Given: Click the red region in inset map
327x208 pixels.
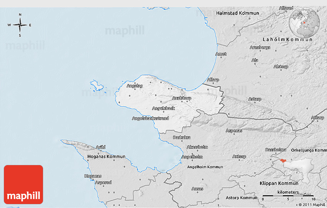Looking at the screenshot, I should (283, 161).
